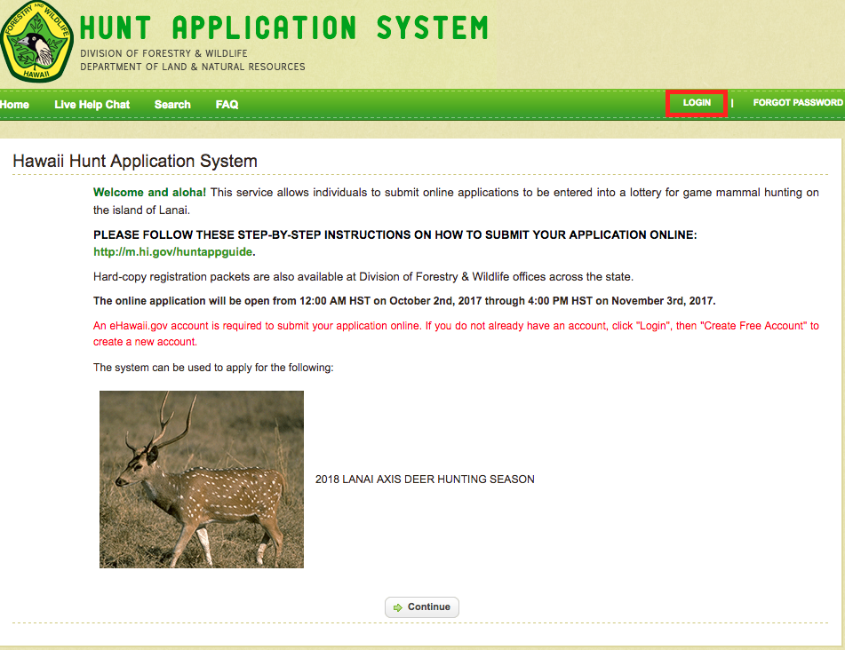The image size is (845, 650).
Task: Click the 'Hawaii Hunt Application System' heading
Action: (135, 161)
